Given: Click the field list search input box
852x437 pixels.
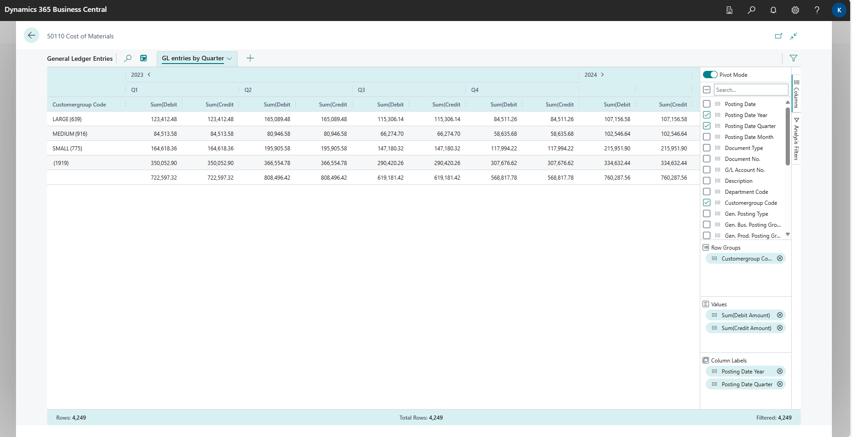Looking at the screenshot, I should [751, 90].
